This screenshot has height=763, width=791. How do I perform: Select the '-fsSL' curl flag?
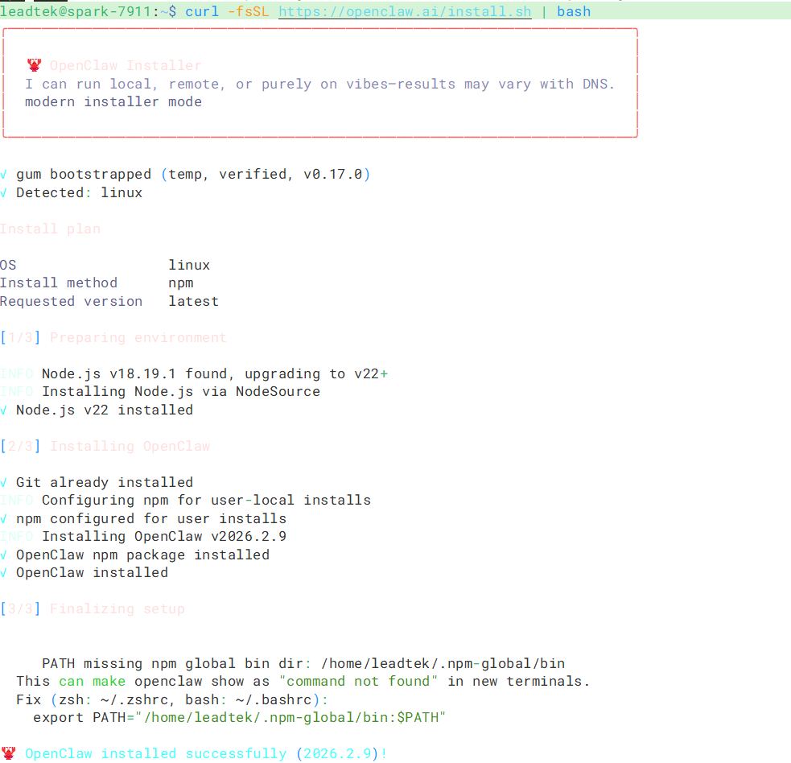click(248, 11)
